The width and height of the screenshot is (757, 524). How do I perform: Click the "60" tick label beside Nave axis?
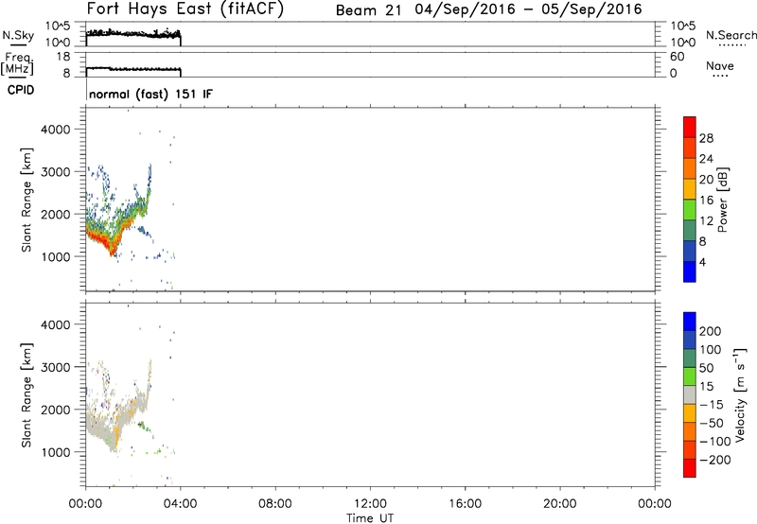tap(677, 57)
